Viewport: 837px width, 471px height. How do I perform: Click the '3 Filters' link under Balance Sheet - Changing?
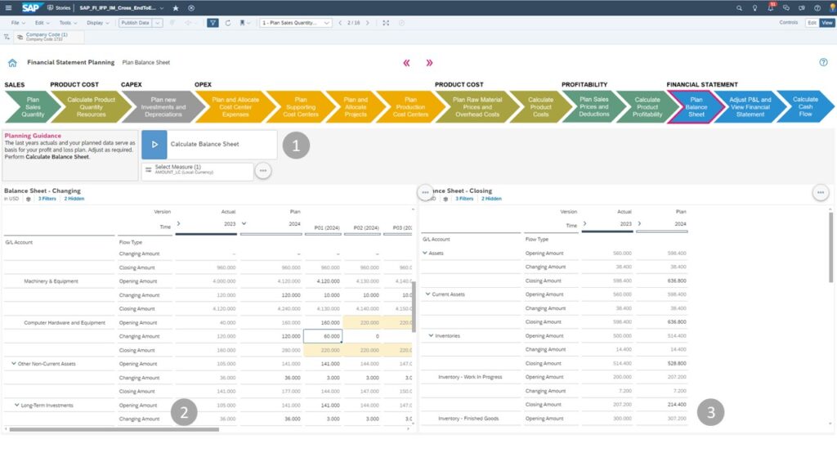47,199
